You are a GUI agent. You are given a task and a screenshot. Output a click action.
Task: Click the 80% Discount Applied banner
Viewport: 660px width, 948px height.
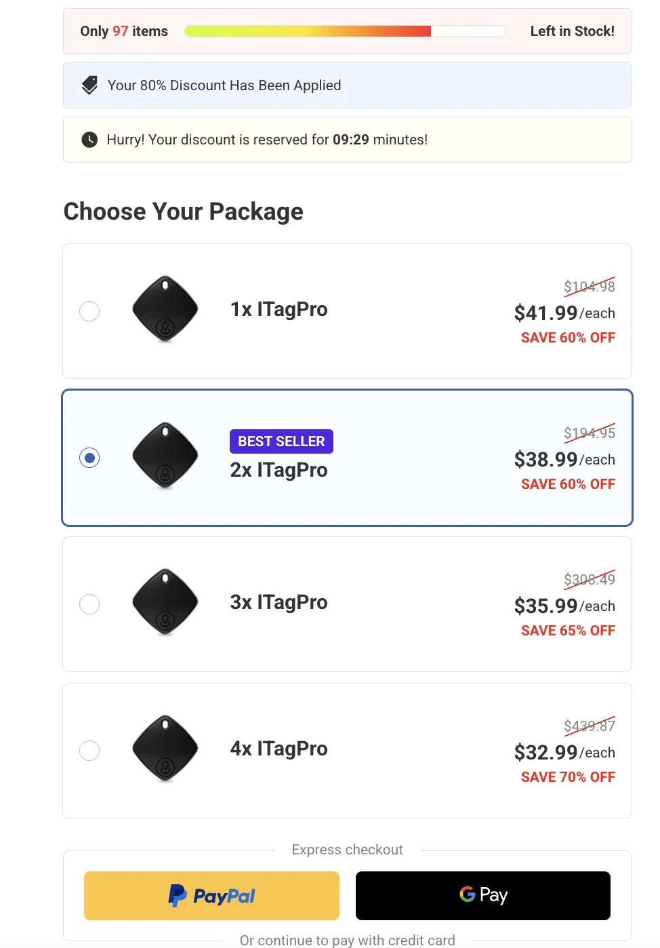click(347, 85)
